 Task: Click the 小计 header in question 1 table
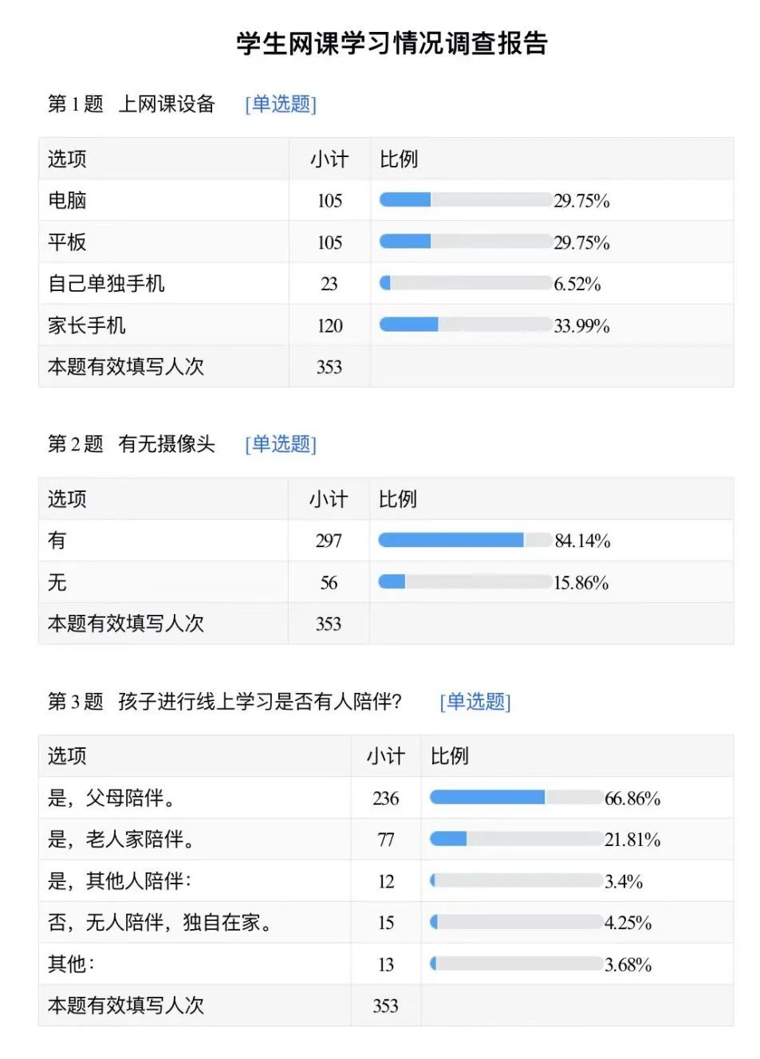[x=329, y=159]
